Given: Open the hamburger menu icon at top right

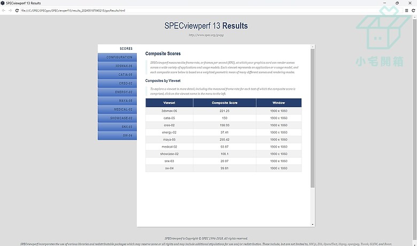Looking at the screenshot, I should pyautogui.click(x=406, y=10).
